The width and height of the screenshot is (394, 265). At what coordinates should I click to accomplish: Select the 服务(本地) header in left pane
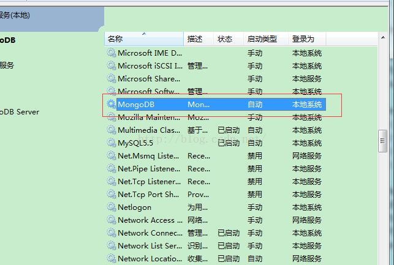click(x=15, y=15)
